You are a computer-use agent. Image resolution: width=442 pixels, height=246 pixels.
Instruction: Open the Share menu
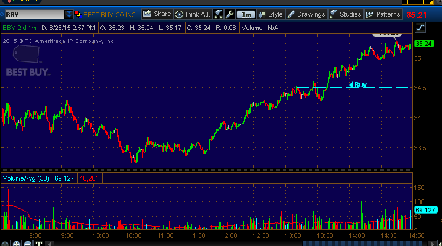(x=157, y=14)
